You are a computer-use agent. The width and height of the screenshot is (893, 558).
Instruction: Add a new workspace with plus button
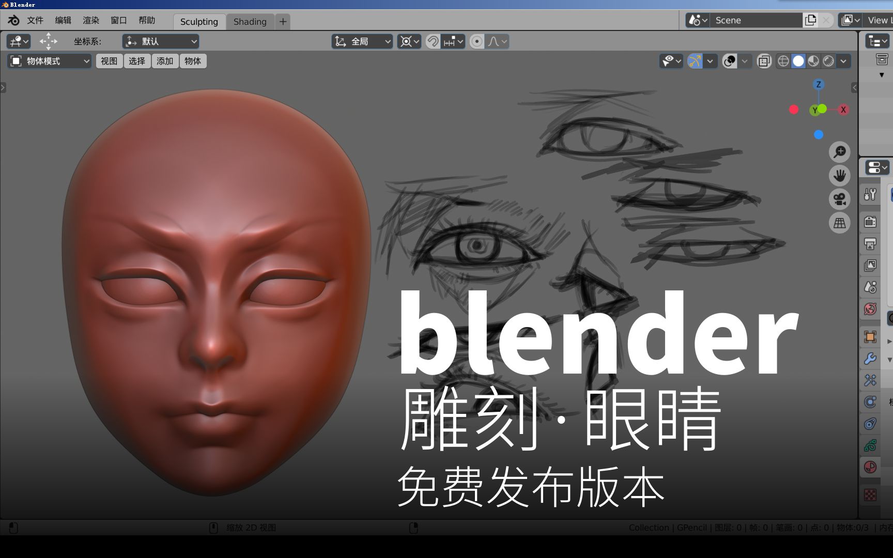click(283, 22)
